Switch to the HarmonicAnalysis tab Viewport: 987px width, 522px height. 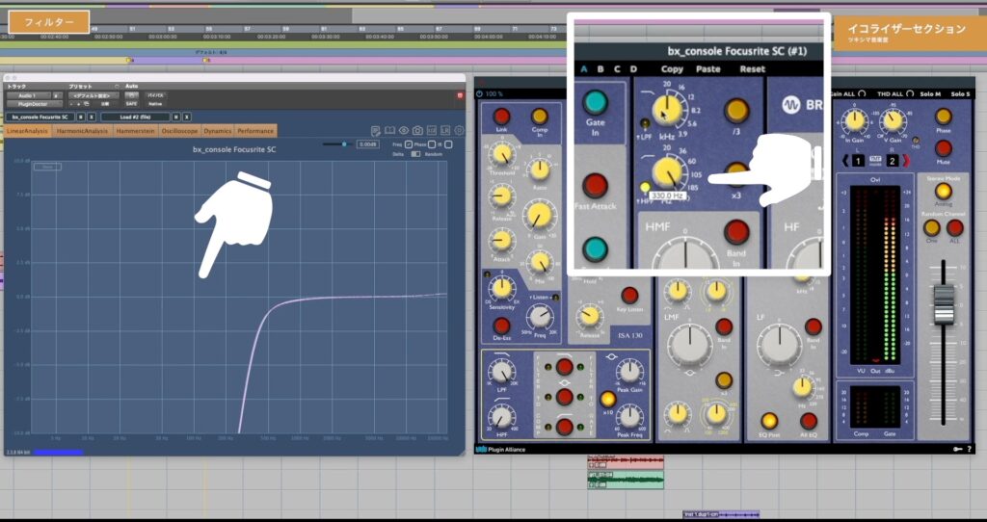coord(83,131)
